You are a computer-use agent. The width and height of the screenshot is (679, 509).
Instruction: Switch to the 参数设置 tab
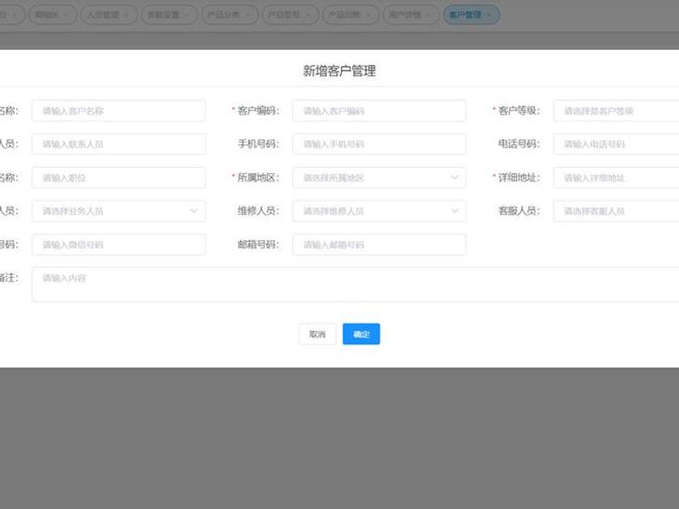pyautogui.click(x=170, y=14)
